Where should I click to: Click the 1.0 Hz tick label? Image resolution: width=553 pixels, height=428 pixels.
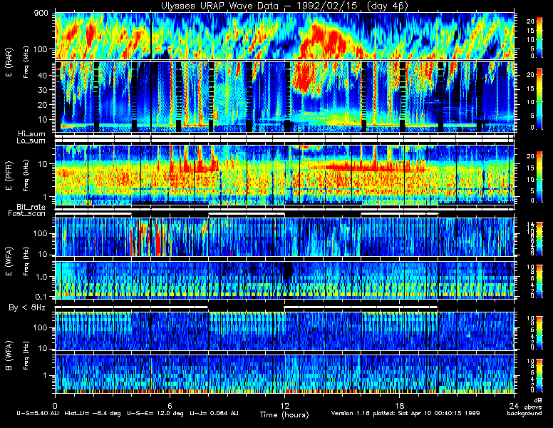pos(41,277)
